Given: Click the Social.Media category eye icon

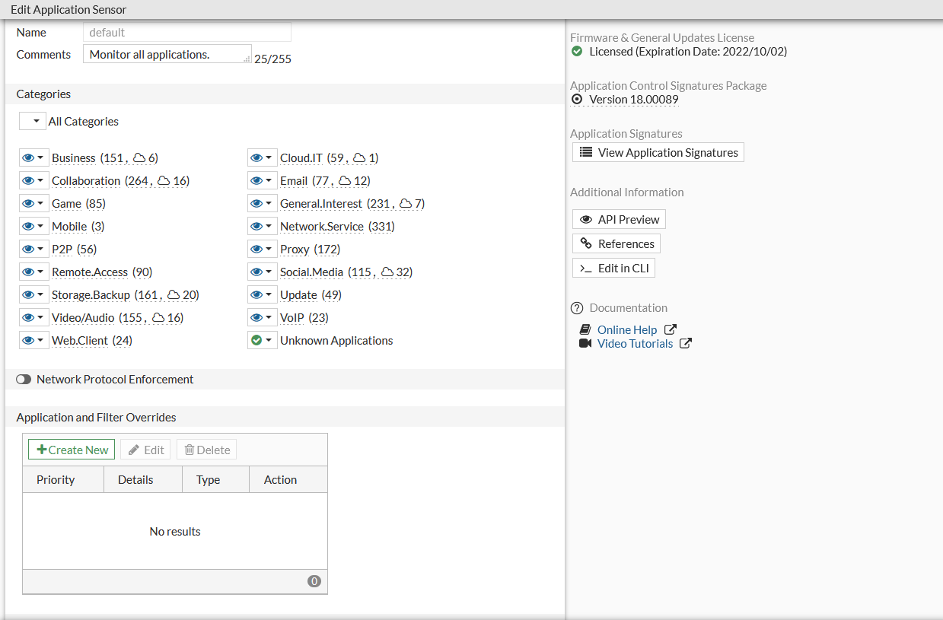Looking at the screenshot, I should pyautogui.click(x=257, y=272).
